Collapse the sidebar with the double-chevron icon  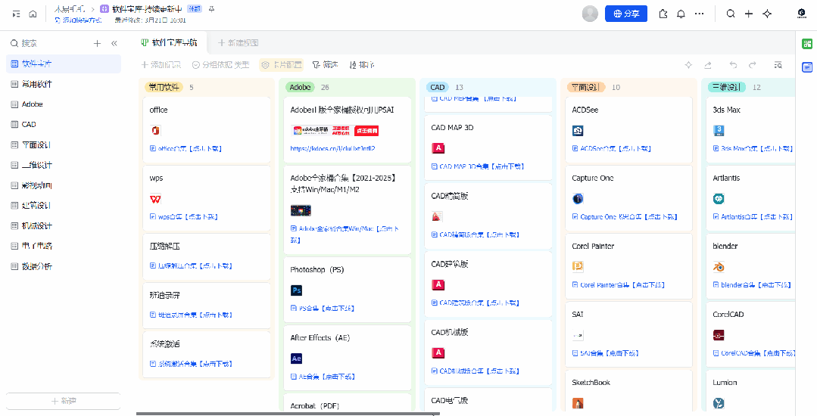point(114,43)
